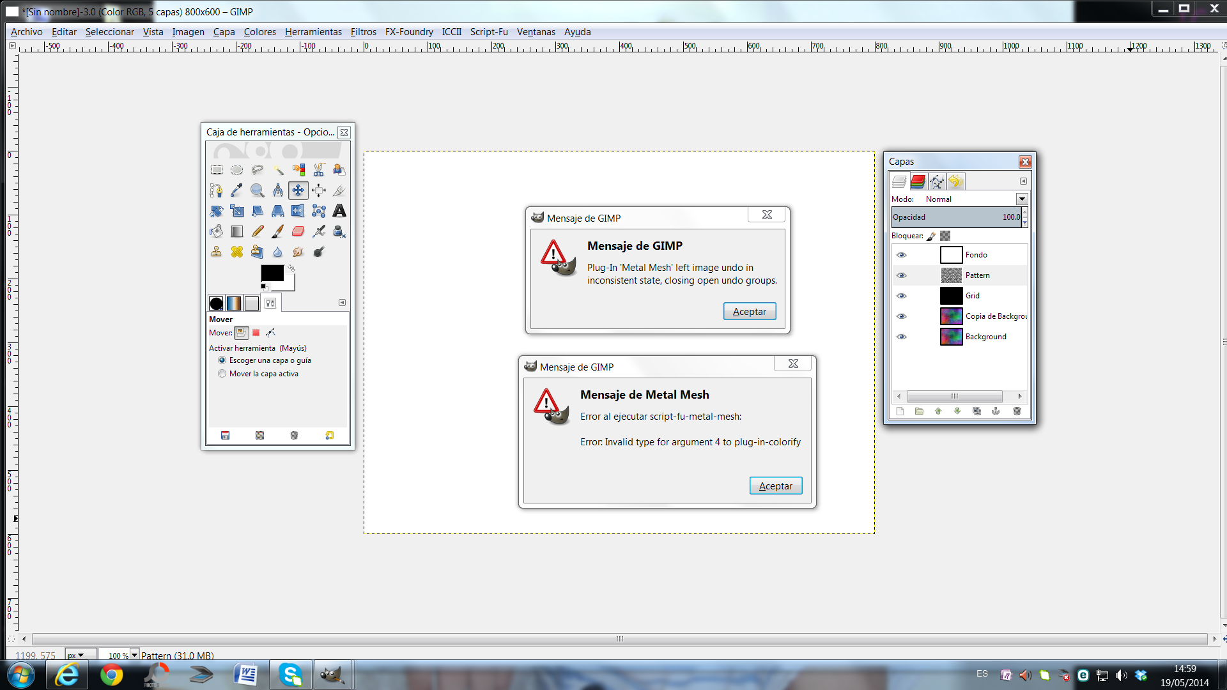This screenshot has width=1227, height=690.
Task: Open the Filtros menu
Action: (363, 32)
